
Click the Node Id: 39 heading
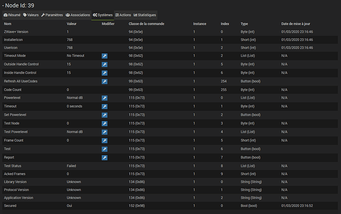[x=18, y=5]
